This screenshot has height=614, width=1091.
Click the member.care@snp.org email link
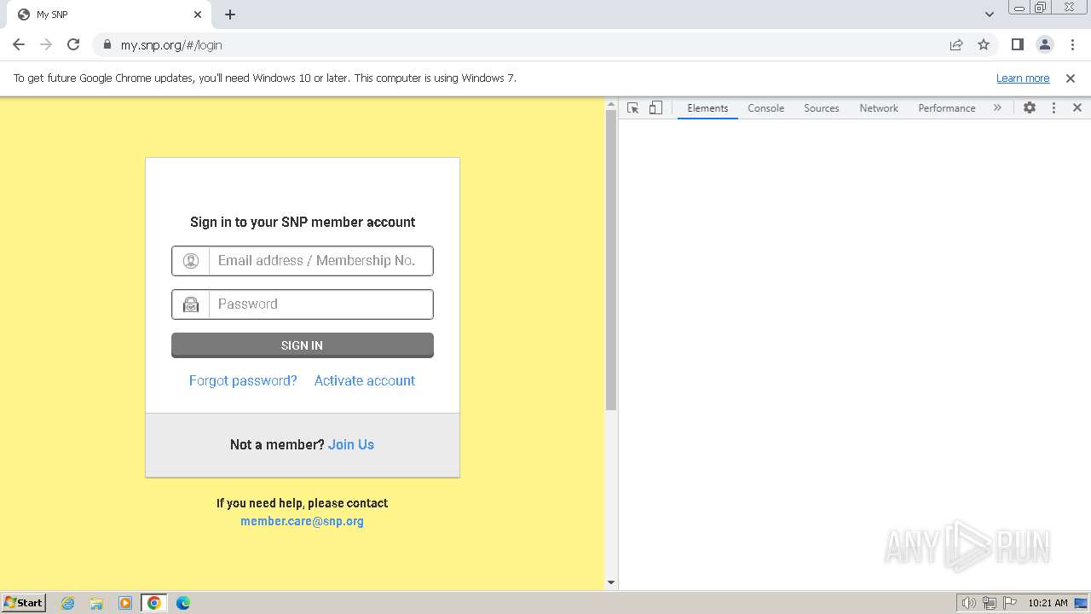302,522
